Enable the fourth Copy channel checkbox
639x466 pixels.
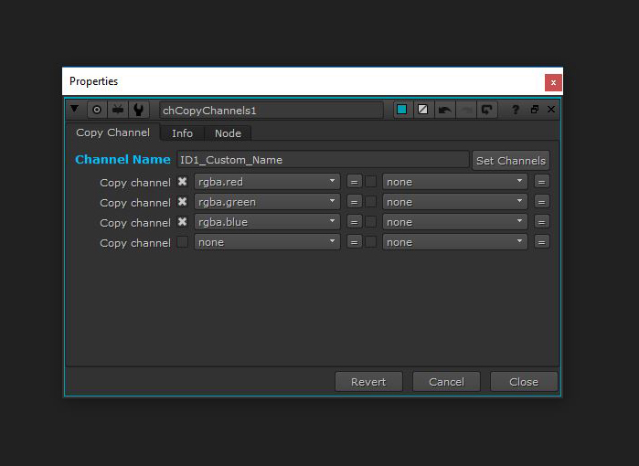183,242
